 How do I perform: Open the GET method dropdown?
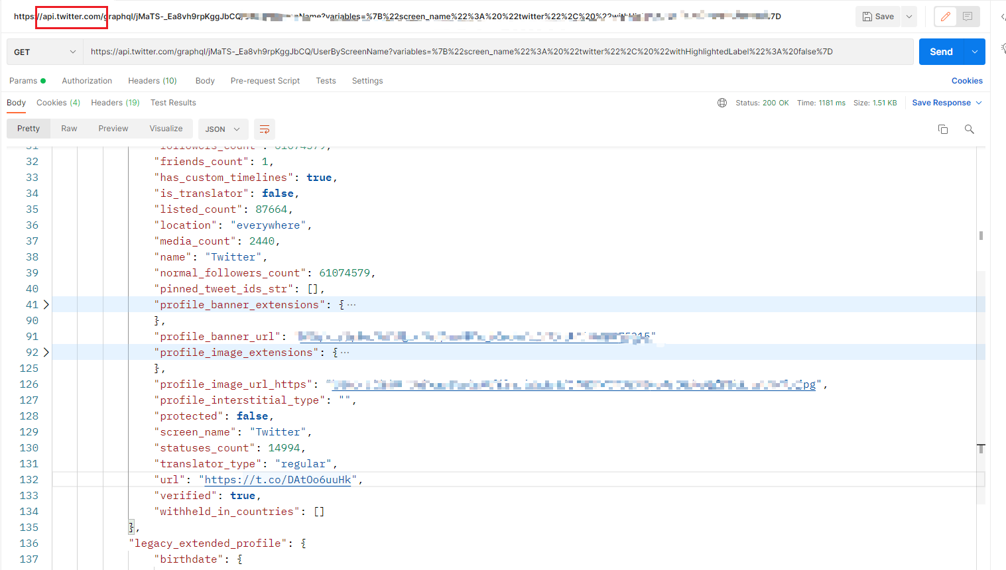click(44, 50)
